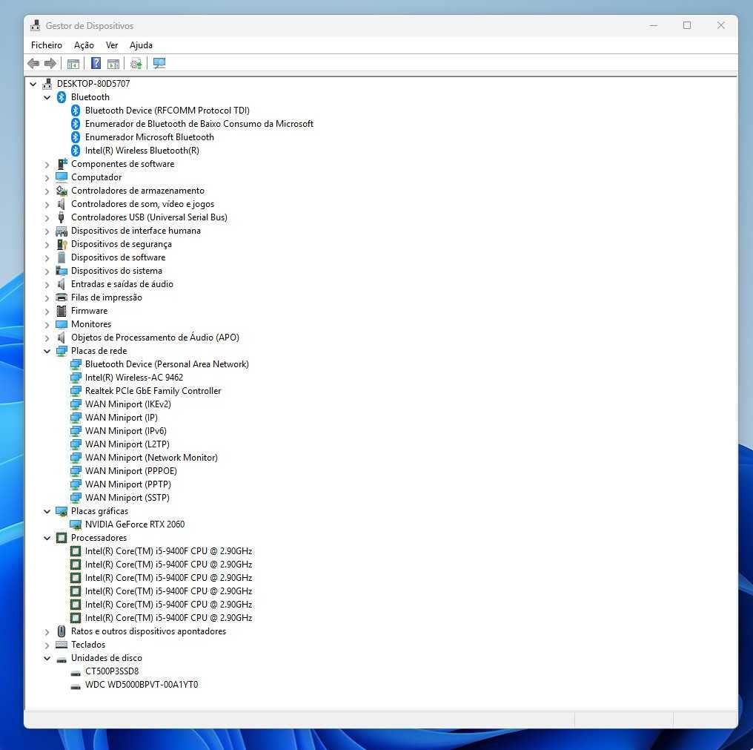The width and height of the screenshot is (753, 750).
Task: Select Intel(R) Wireless-AC 9462 adapter
Action: point(134,378)
